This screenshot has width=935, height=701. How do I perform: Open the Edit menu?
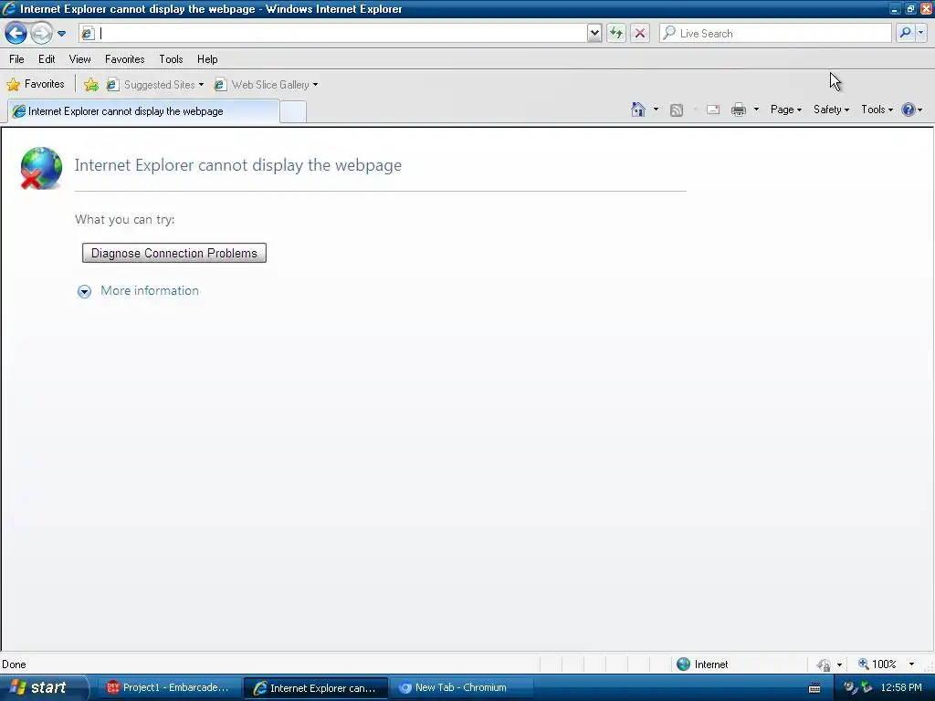[x=47, y=59]
